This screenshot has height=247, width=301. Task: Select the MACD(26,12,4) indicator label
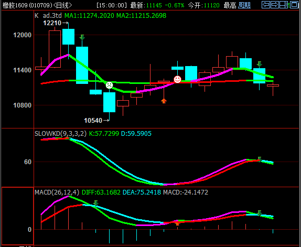pos(57,192)
